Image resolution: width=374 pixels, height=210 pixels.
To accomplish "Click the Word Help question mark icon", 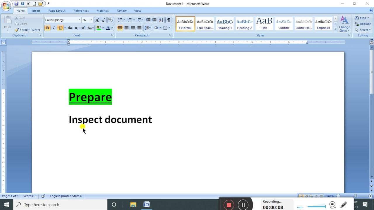I will (x=371, y=10).
